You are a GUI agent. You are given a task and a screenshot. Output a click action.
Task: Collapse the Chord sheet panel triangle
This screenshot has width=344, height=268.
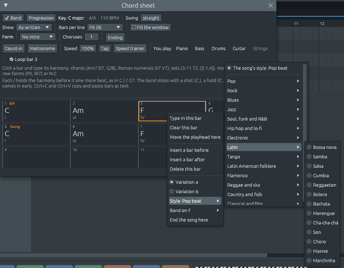click(6, 5)
